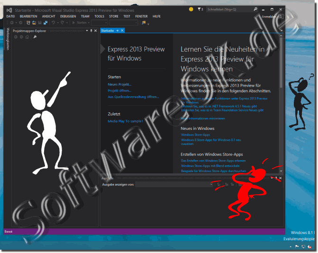
Task: Open the DATEI menu
Action: tap(10, 17)
